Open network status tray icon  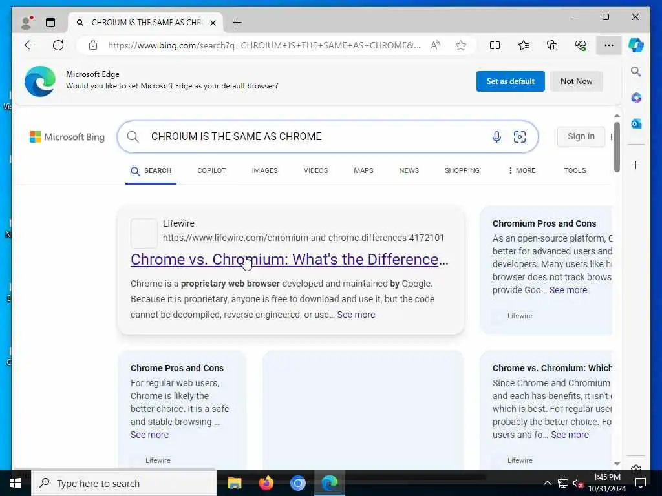tap(562, 483)
